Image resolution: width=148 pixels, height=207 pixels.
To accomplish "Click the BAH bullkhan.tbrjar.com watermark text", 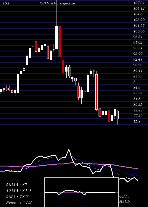I will pos(57,4).
